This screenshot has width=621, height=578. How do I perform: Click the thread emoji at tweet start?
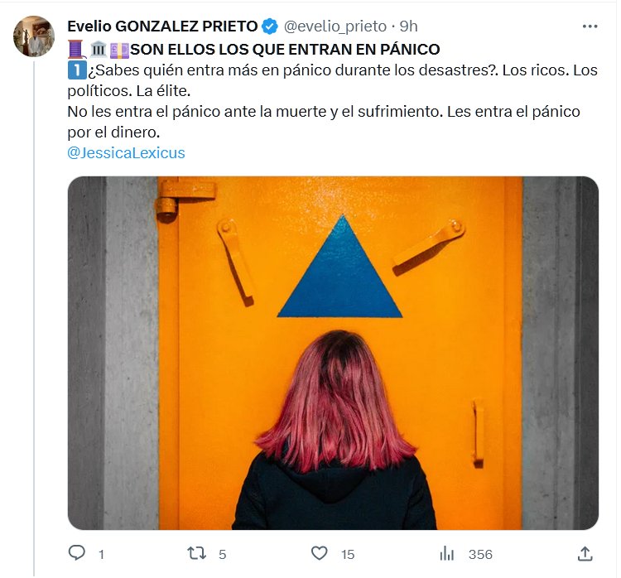point(76,50)
